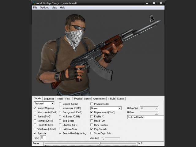The image size is (196, 147).
Task: Switch to the Bones tab
Action: click(x=87, y=99)
